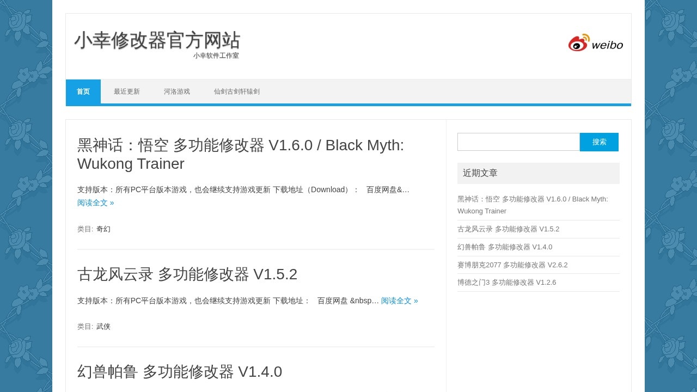Select sidebar recent post 赛博朋克2077 V2.6.2
The height and width of the screenshot is (392, 697).
(512, 265)
